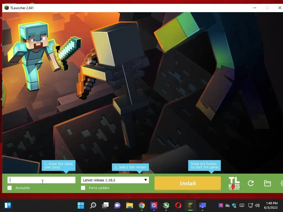Viewport: 283px width, 212px height.
Task: Open the version dropdown showing Latest release 1.18.2
Action: pyautogui.click(x=115, y=180)
